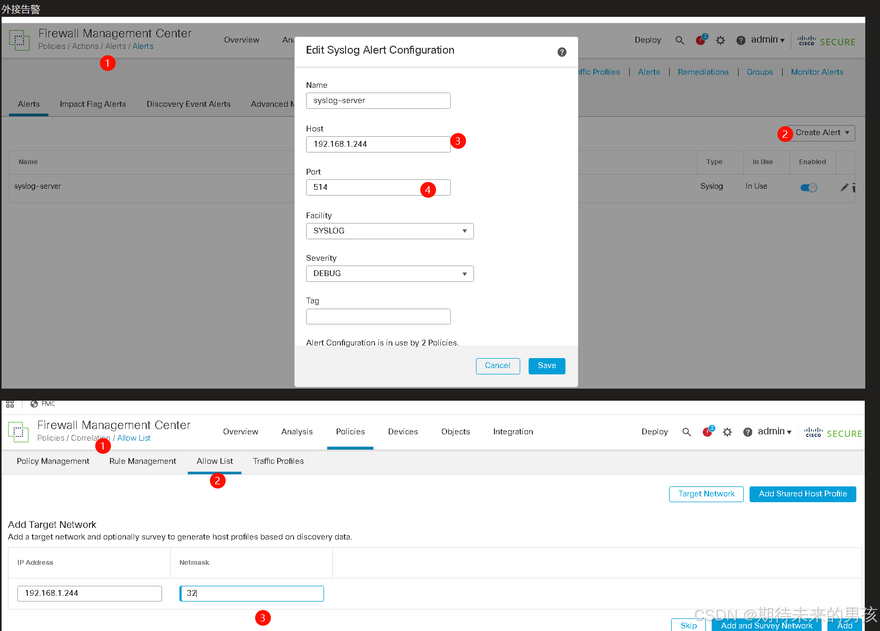Open Overview menu in lower window
Image resolution: width=880 pixels, height=631 pixels.
coord(240,432)
